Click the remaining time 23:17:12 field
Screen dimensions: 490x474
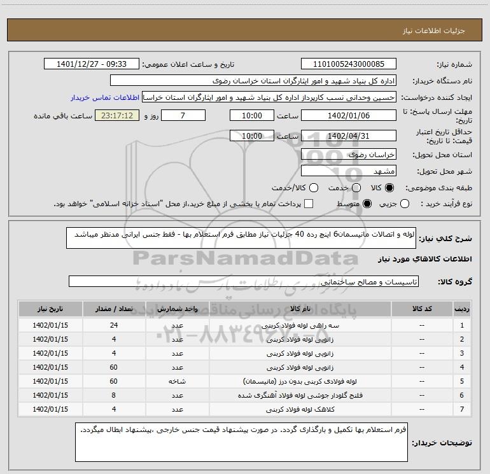click(x=117, y=115)
